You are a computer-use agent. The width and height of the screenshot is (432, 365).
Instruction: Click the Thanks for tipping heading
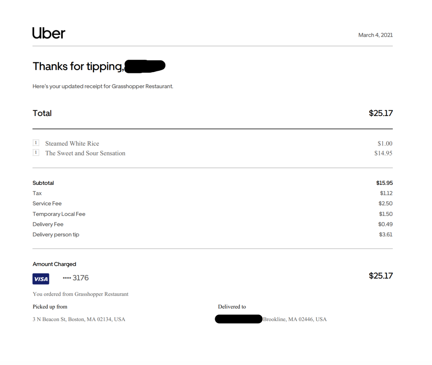pos(78,66)
